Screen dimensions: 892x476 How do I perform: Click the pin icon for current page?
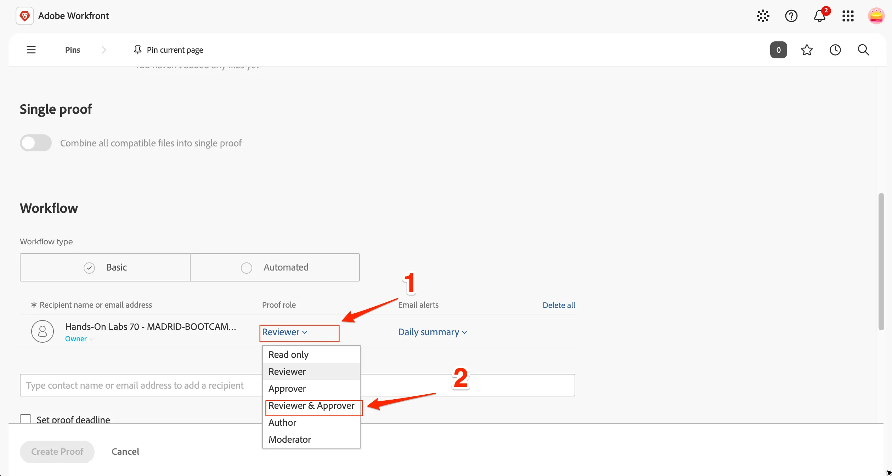pyautogui.click(x=138, y=50)
